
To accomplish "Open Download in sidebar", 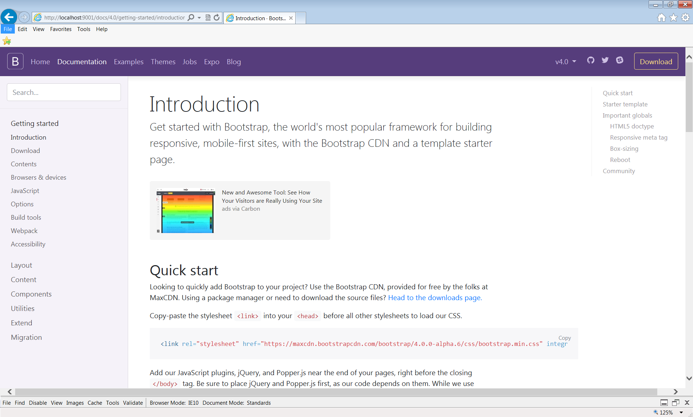I will [x=25, y=151].
